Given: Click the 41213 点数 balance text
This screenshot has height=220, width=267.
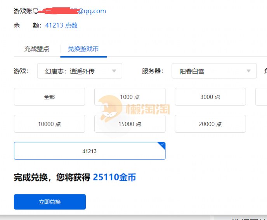Looking at the screenshot, I should coord(61,25).
